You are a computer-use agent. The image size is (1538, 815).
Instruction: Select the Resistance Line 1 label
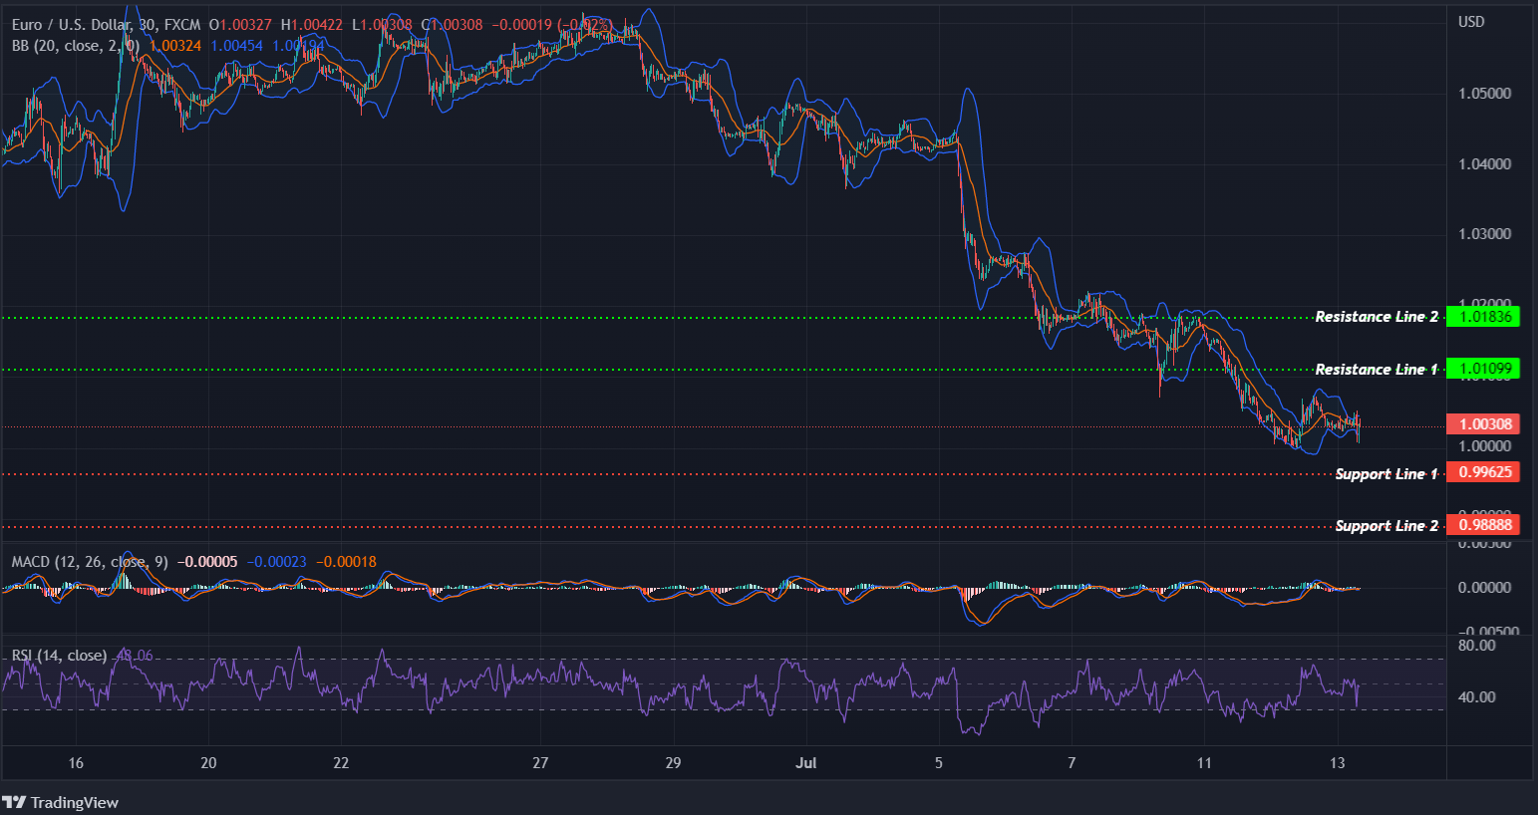(x=1377, y=369)
